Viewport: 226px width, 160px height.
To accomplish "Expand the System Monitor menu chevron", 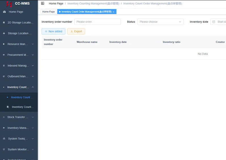I will tap(33, 149).
